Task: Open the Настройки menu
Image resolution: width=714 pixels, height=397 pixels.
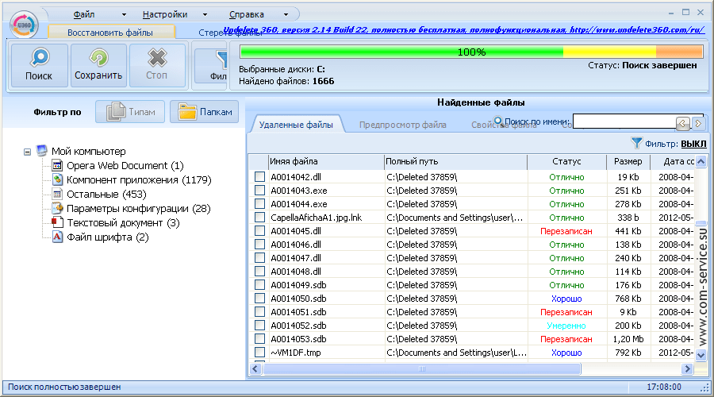Action: [x=165, y=14]
